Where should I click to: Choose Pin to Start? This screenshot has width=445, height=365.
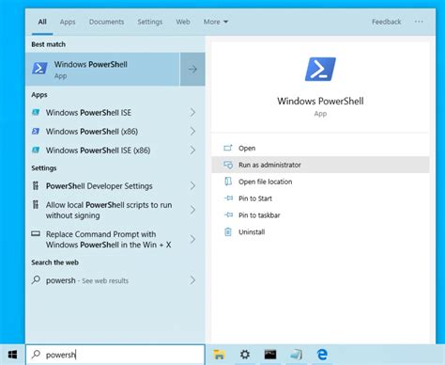coord(320,198)
